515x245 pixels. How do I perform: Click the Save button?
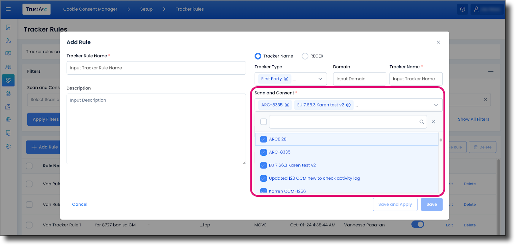[x=432, y=204]
